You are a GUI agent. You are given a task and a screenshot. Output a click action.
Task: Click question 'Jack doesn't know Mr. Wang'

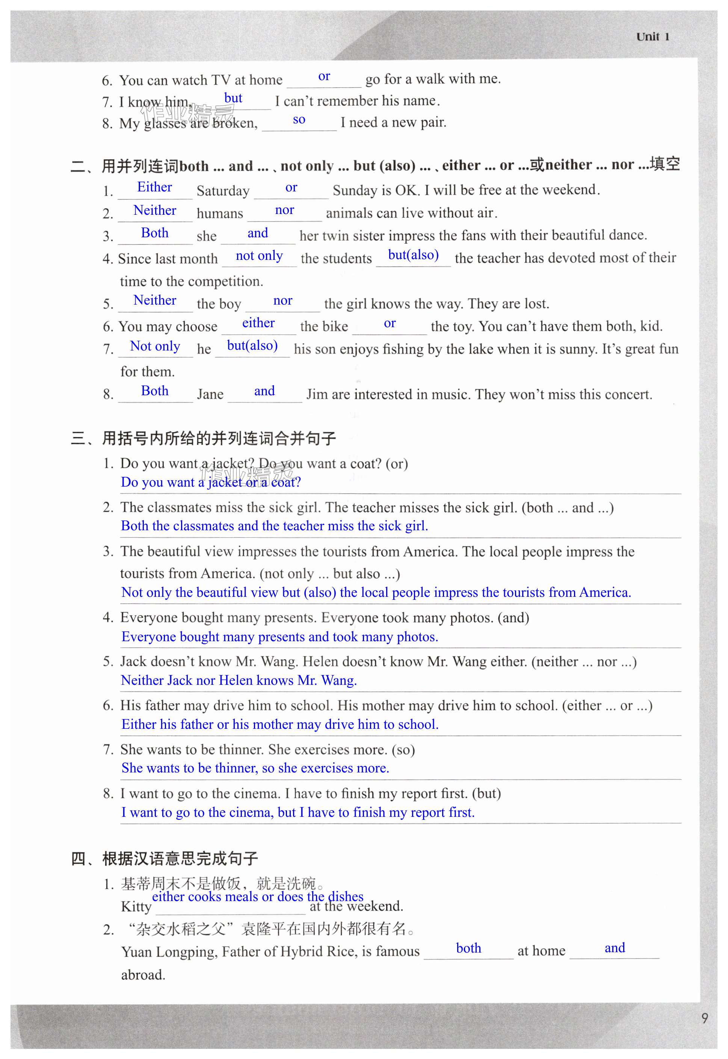[379, 662]
